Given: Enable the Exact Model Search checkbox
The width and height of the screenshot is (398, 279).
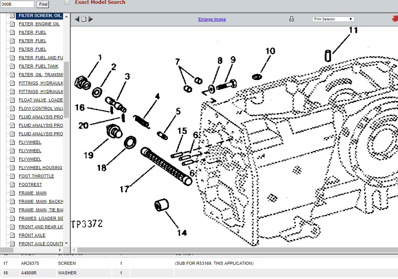Looking at the screenshot, I should tap(67, 2).
